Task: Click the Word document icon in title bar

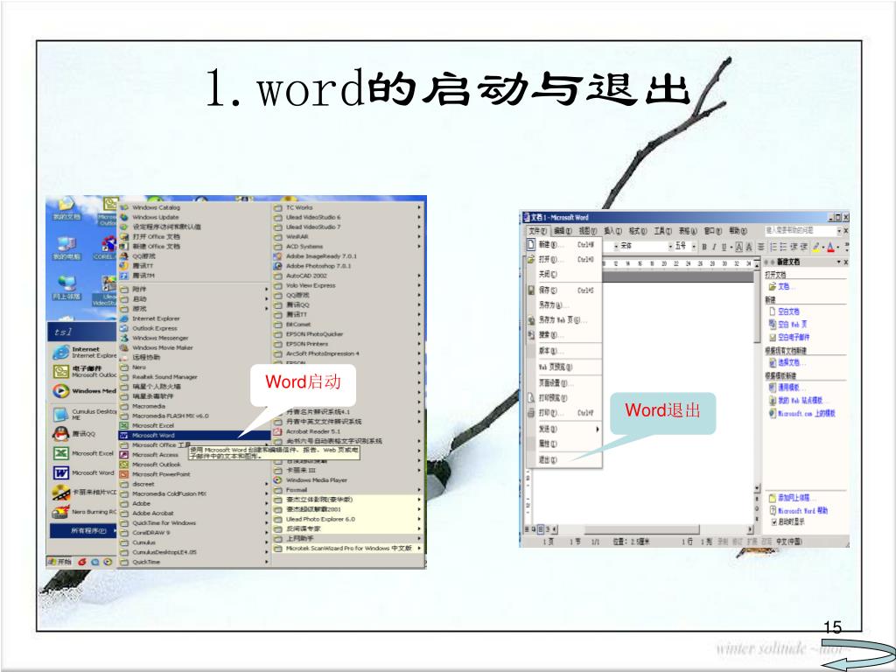Action: click(526, 217)
